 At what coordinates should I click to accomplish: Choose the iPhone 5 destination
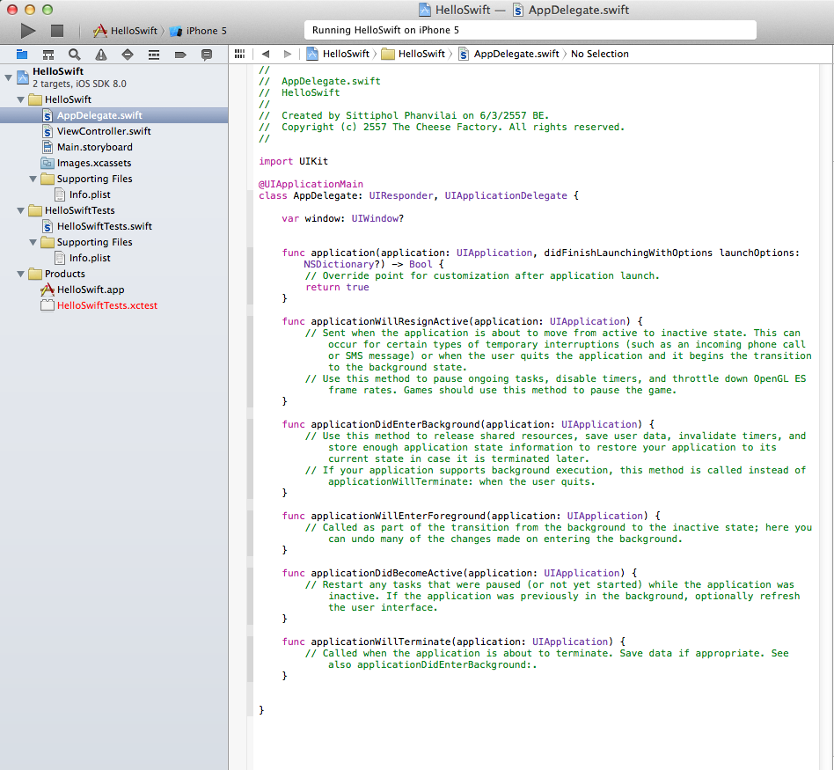199,31
